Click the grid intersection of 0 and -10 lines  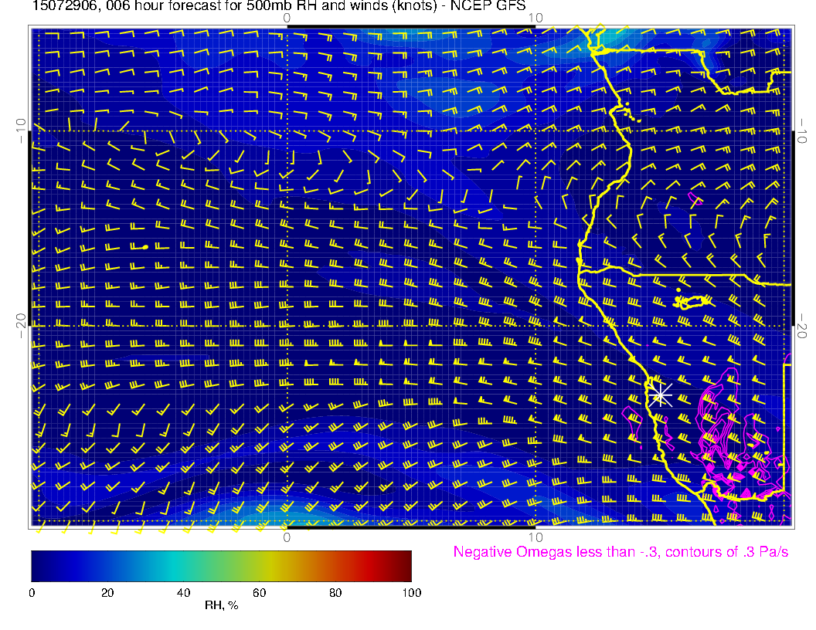tap(287, 130)
